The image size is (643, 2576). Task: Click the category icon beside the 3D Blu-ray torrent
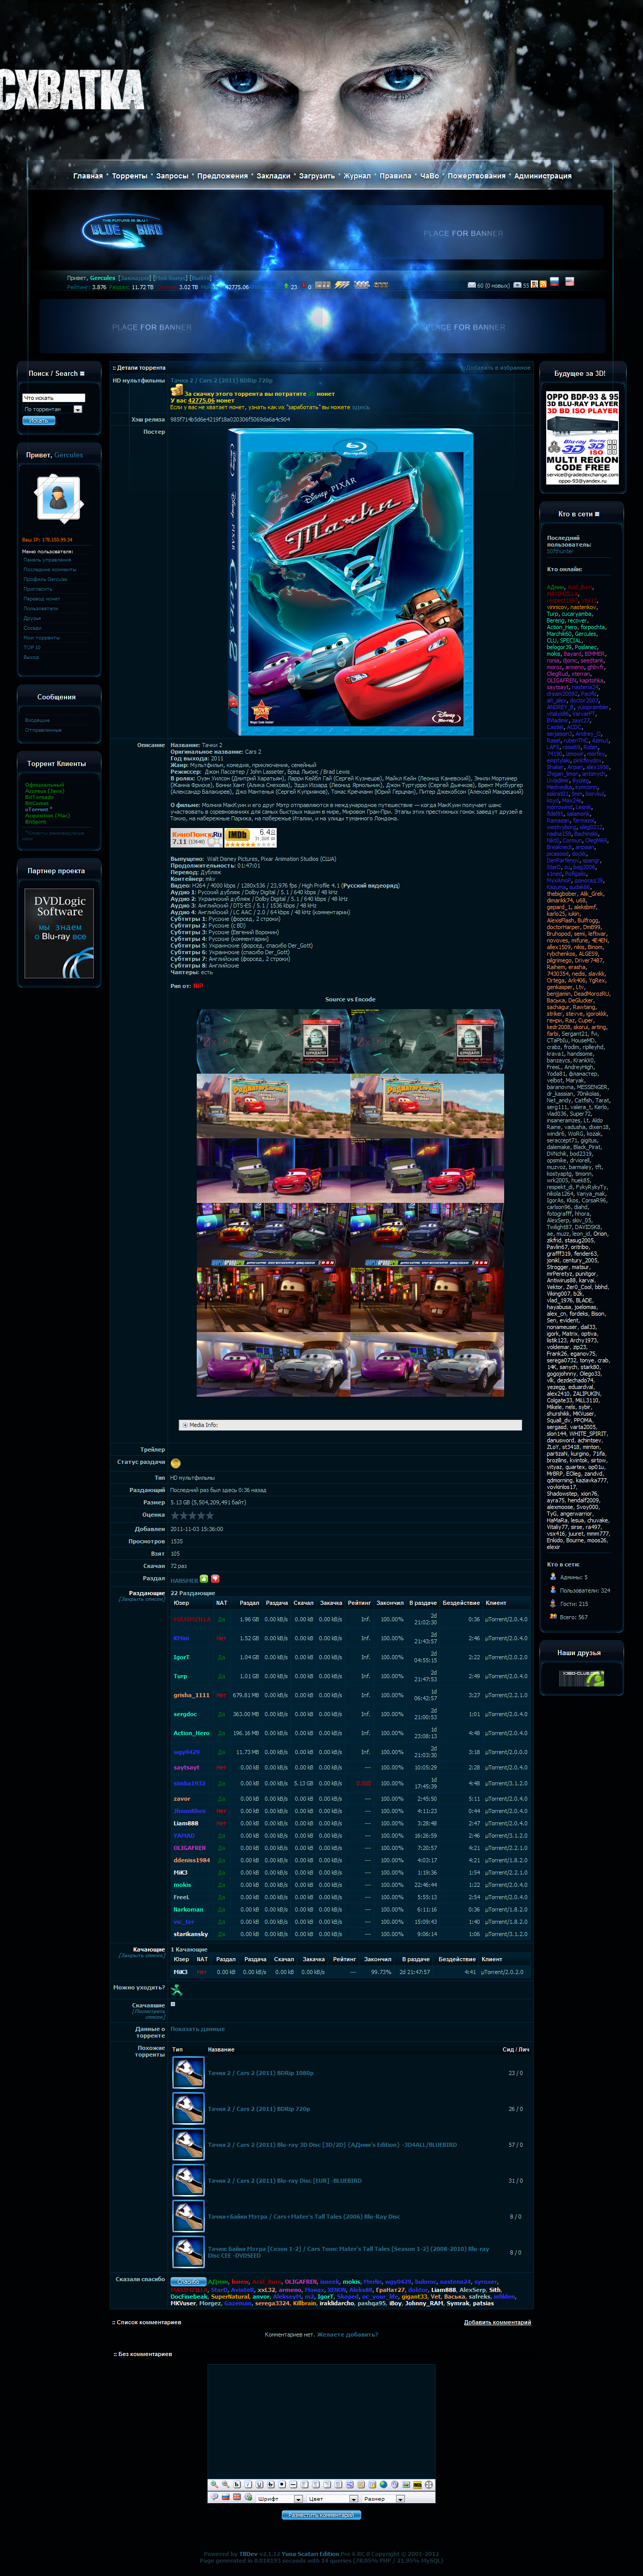coord(188,2144)
